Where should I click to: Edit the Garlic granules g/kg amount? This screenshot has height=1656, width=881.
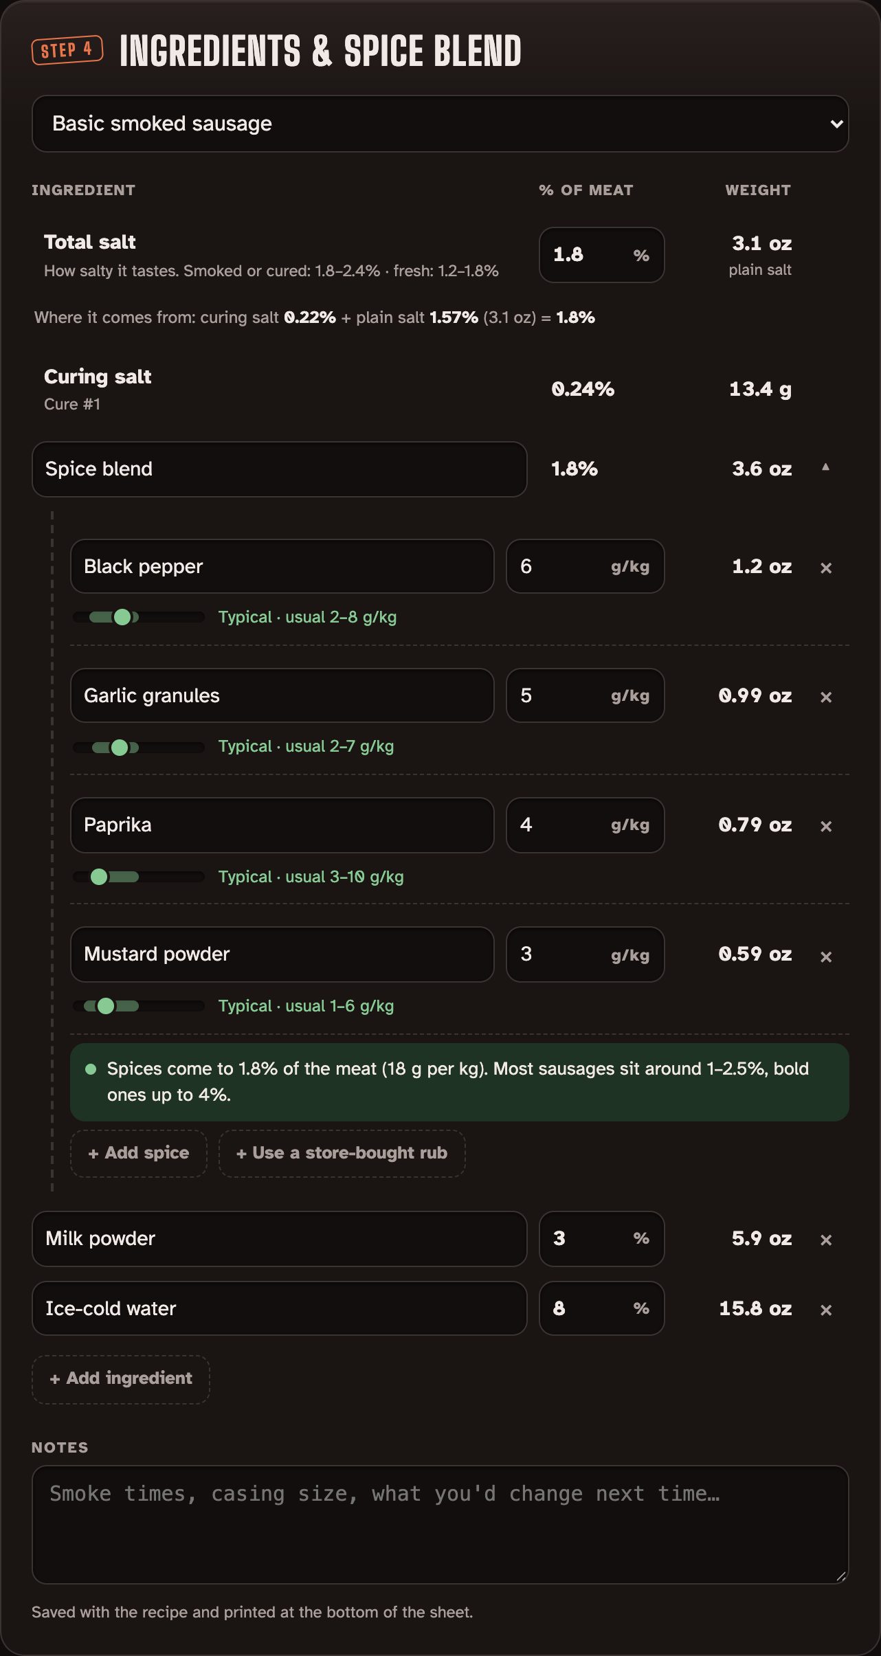pos(585,695)
